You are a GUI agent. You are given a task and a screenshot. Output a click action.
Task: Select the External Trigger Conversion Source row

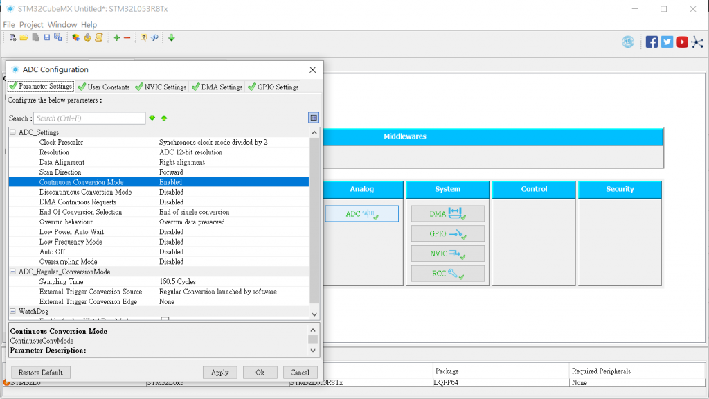[159, 292]
